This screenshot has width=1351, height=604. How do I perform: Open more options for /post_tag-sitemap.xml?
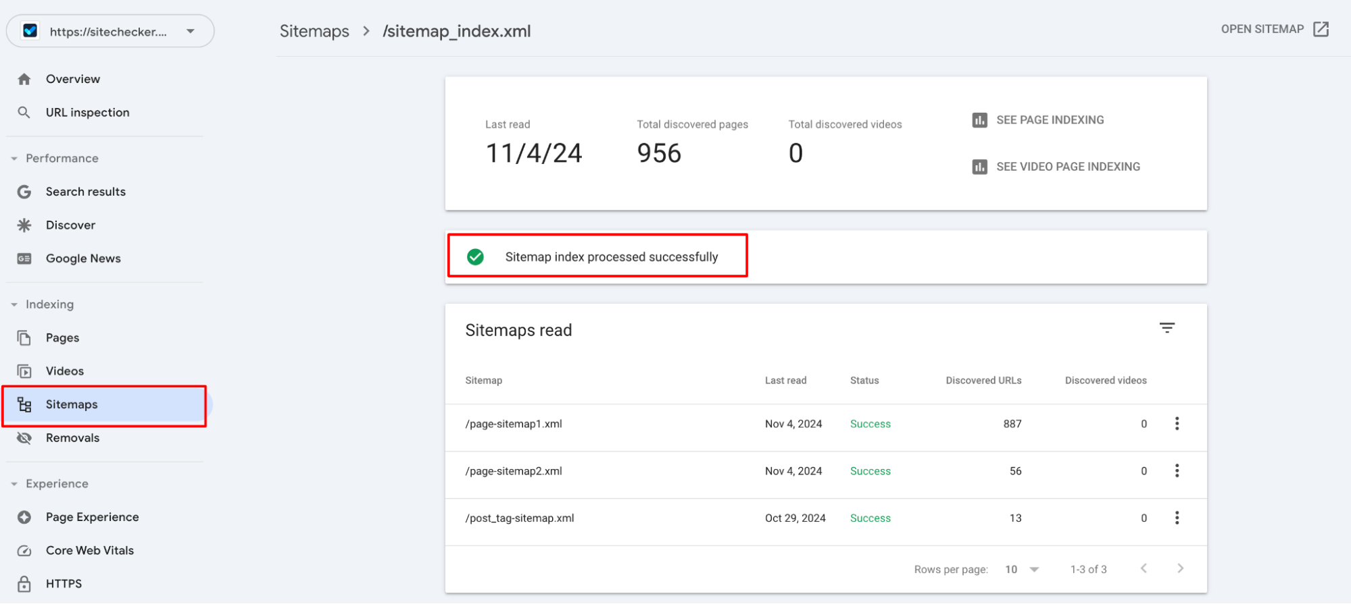pos(1177,518)
